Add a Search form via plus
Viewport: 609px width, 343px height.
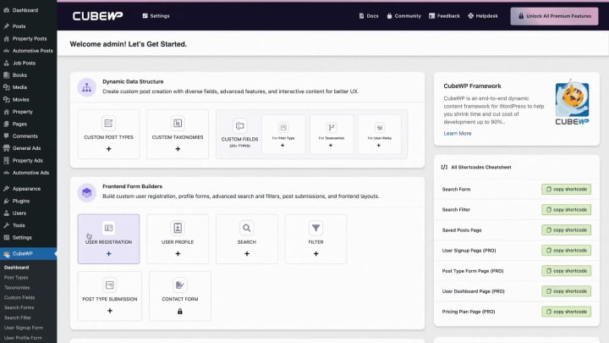point(247,253)
